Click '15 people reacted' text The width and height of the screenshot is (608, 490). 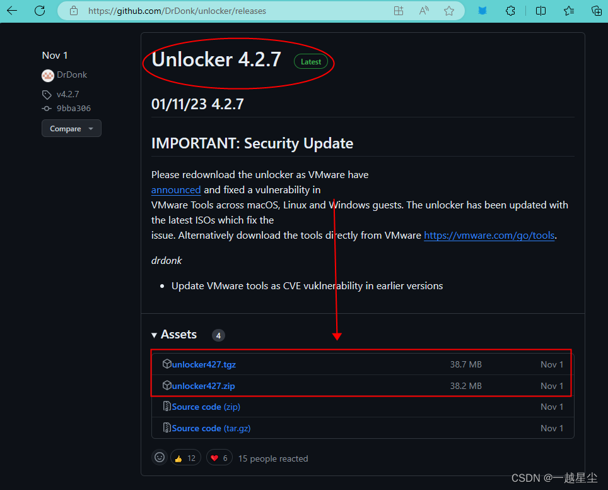click(x=273, y=458)
